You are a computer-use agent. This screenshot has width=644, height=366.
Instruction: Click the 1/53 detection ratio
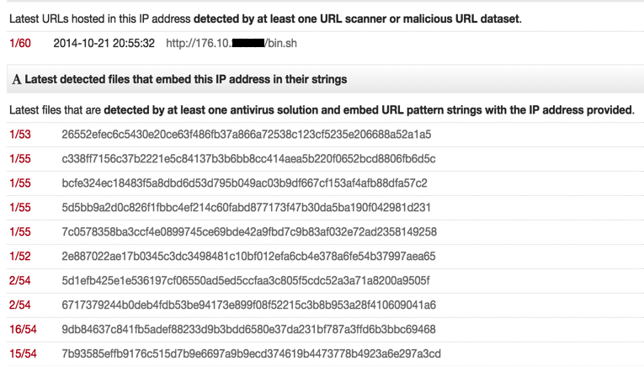[20, 135]
